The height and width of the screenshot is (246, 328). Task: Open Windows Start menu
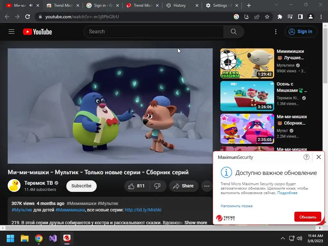[10, 238]
